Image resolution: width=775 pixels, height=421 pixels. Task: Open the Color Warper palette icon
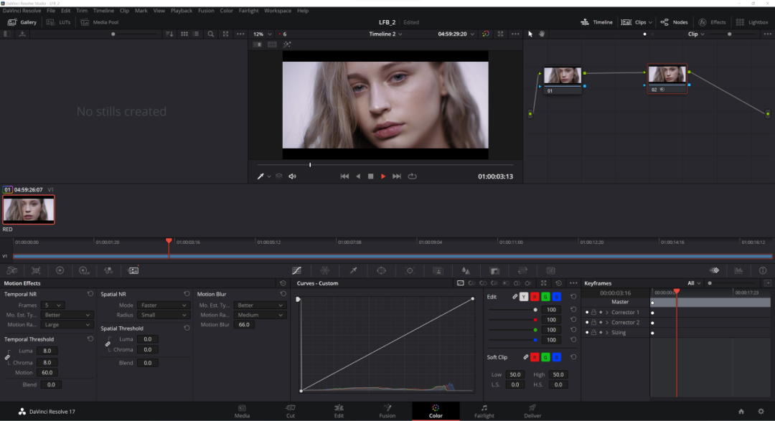[x=325, y=270]
